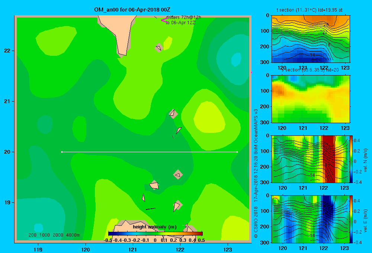Click the vertical 'CSIRO 2018 BoM OceanMAPS v3' credit

point(256,173)
